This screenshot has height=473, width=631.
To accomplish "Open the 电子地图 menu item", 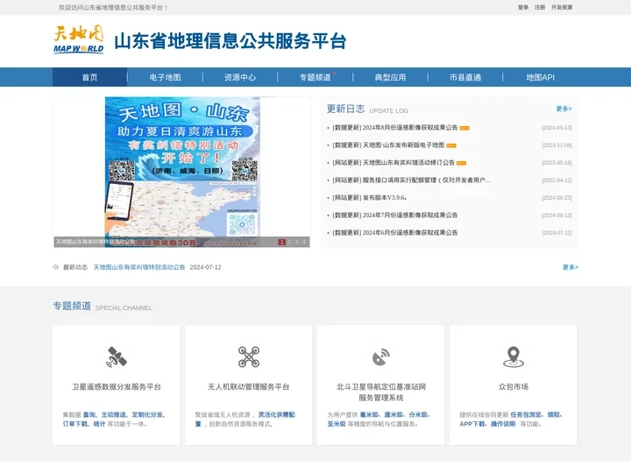I will tap(165, 77).
